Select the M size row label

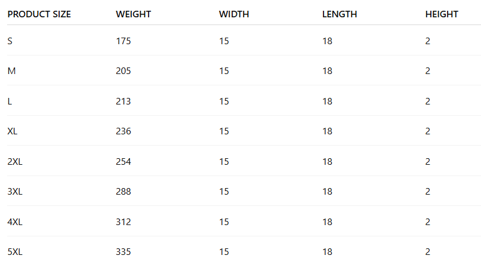point(11,71)
